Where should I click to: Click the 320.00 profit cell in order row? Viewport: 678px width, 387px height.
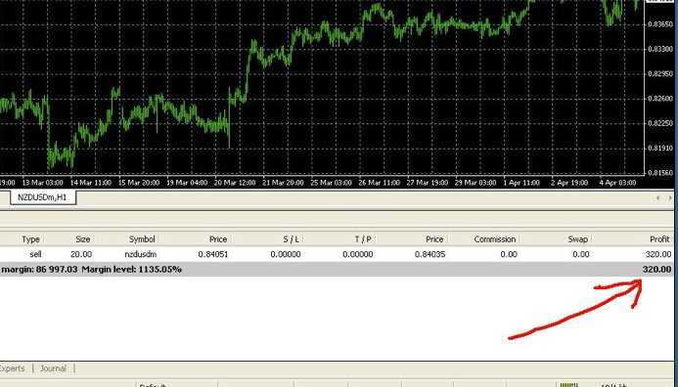pyautogui.click(x=658, y=254)
